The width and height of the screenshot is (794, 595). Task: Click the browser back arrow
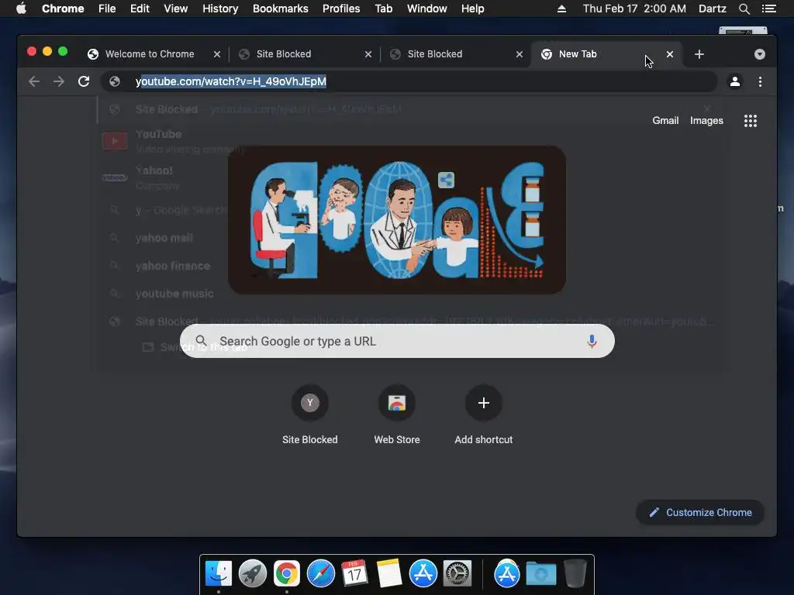click(34, 81)
